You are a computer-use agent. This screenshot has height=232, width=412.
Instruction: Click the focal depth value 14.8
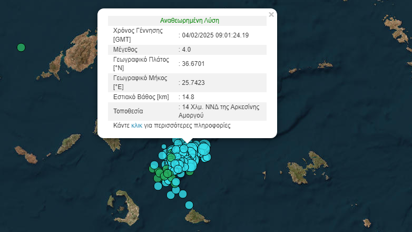pyautogui.click(x=188, y=96)
